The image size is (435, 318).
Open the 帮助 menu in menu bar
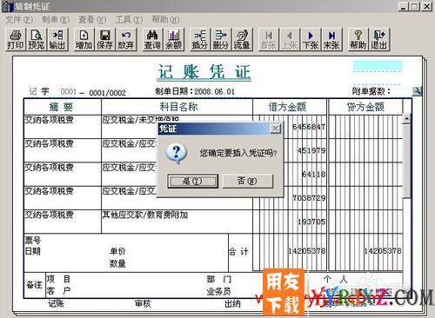[x=165, y=20]
